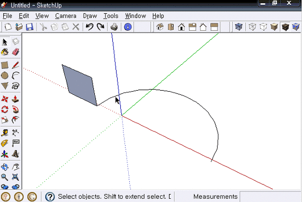Open the Draw menu

[x=90, y=16]
